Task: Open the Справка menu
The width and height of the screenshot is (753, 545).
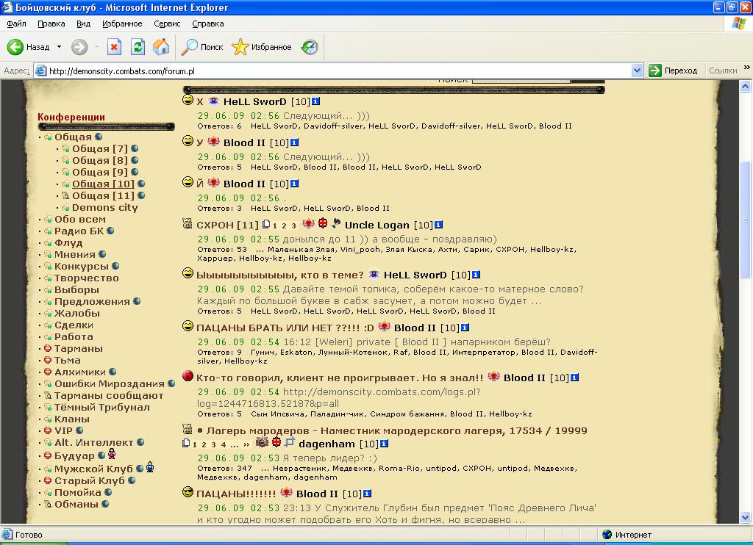Action: pyautogui.click(x=207, y=24)
